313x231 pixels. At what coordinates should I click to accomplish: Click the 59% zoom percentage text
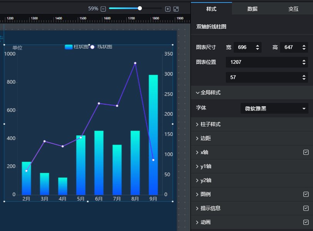[x=93, y=8]
